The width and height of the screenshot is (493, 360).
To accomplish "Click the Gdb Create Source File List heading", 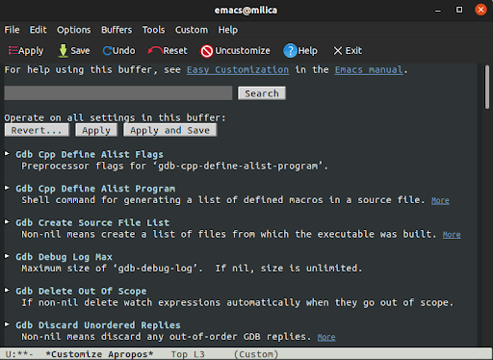I will pos(92,222).
